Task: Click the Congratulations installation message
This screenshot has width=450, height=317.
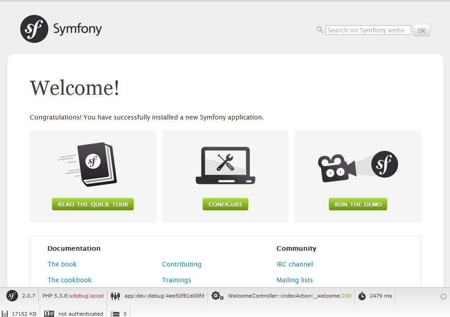Action: click(147, 117)
